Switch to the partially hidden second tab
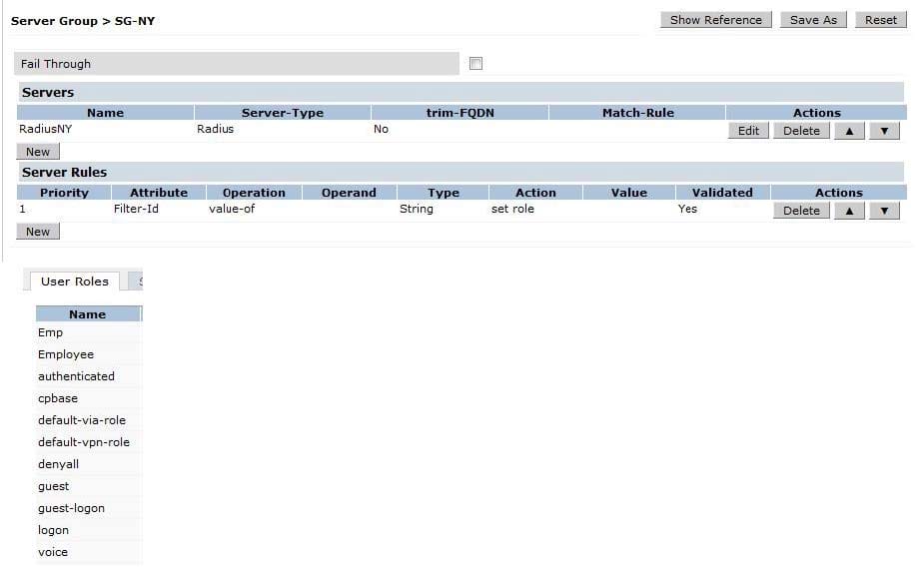Screen dimensions: 918x570 pos(136,281)
